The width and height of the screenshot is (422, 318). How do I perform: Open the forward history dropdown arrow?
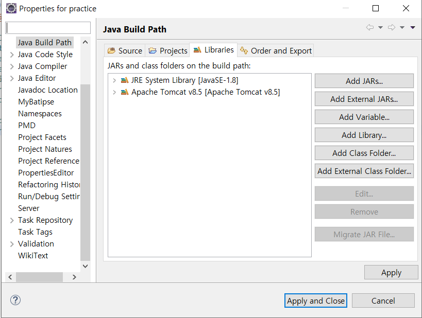[x=402, y=27]
